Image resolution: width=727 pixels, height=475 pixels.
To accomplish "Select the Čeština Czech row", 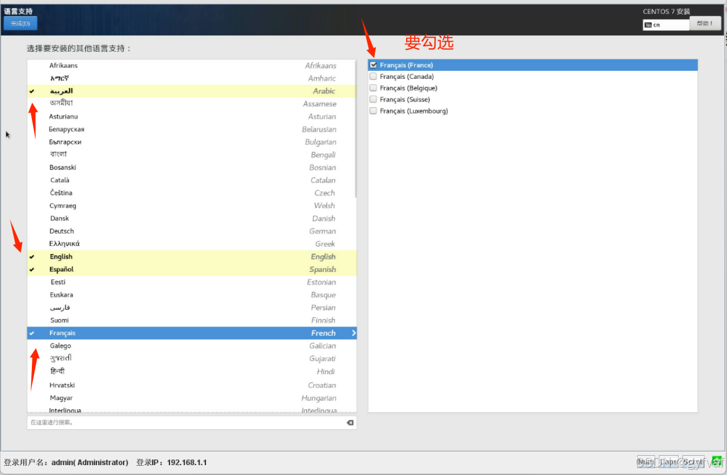I will pyautogui.click(x=190, y=193).
